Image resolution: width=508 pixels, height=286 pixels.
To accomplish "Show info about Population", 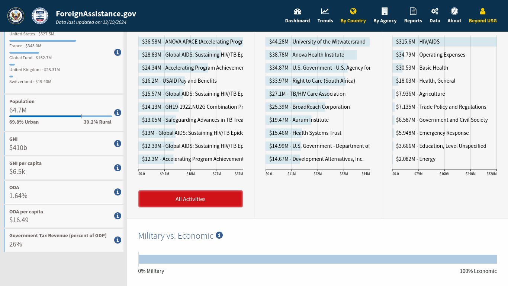I will coord(118,112).
